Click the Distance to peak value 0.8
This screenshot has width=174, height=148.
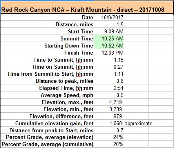[109, 81]
